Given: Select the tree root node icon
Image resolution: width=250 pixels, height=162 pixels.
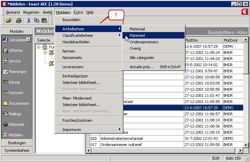Looking at the screenshot, I should pyautogui.click(x=45, y=47).
